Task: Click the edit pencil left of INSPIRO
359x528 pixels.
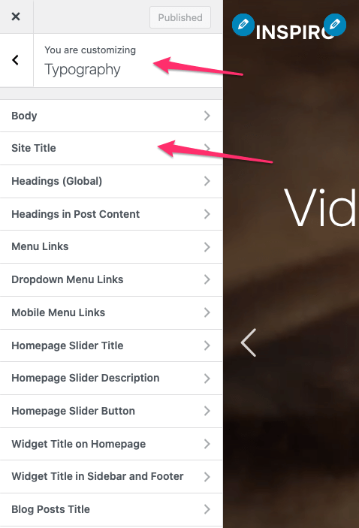Action: point(243,25)
